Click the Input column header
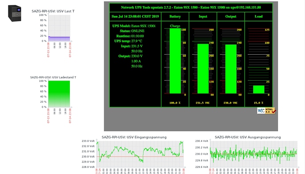This screenshot has height=174, width=305. click(203, 16)
